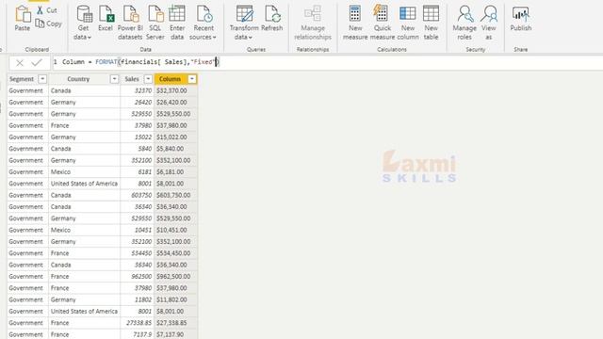
Task: Click the Copy icon
Action: (40, 24)
